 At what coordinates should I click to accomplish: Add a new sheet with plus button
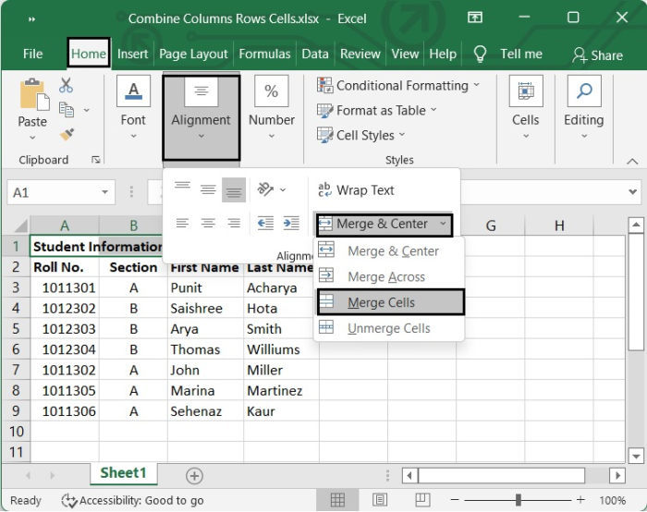(194, 475)
